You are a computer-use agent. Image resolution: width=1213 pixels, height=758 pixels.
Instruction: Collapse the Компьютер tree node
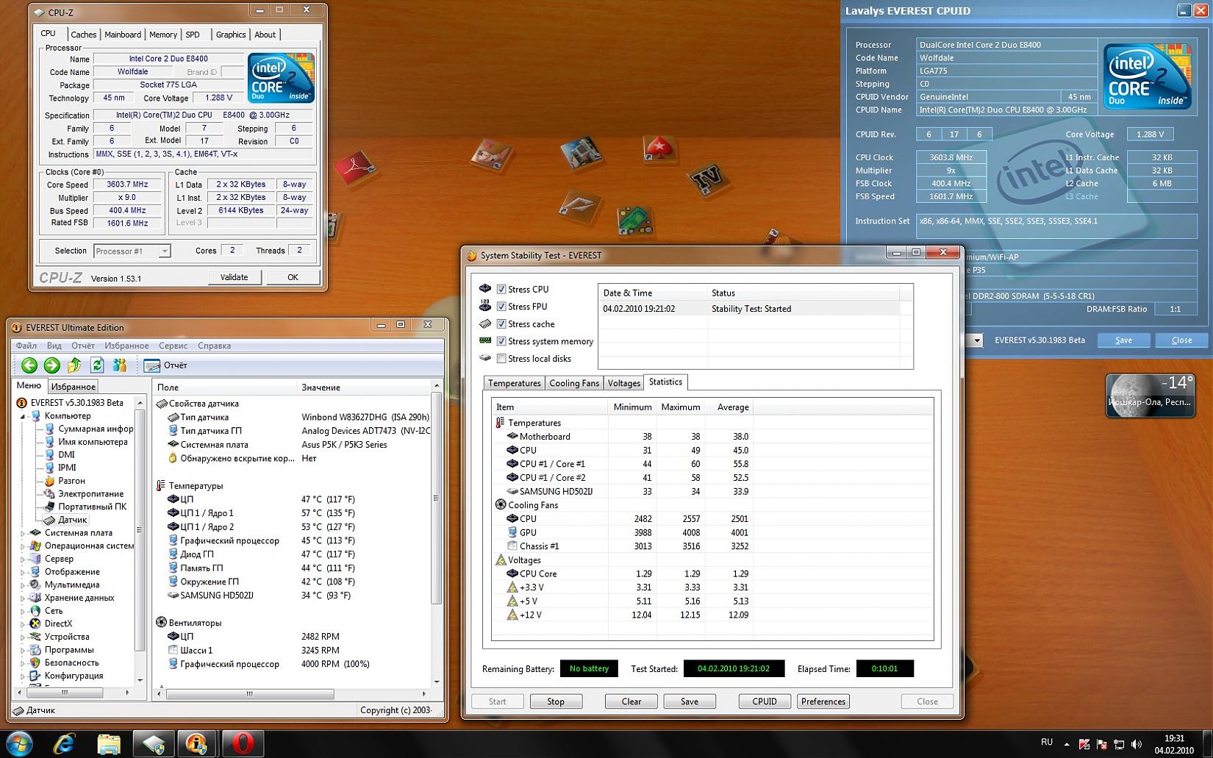(x=23, y=416)
